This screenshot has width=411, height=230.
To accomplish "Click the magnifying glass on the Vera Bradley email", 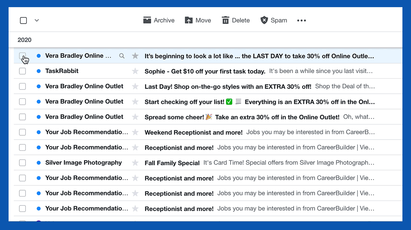I will [122, 56].
